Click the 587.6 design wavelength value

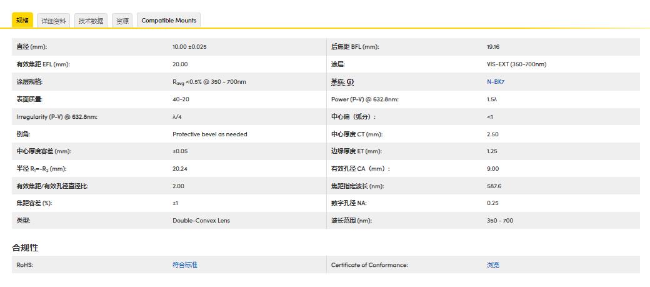tap(494, 186)
